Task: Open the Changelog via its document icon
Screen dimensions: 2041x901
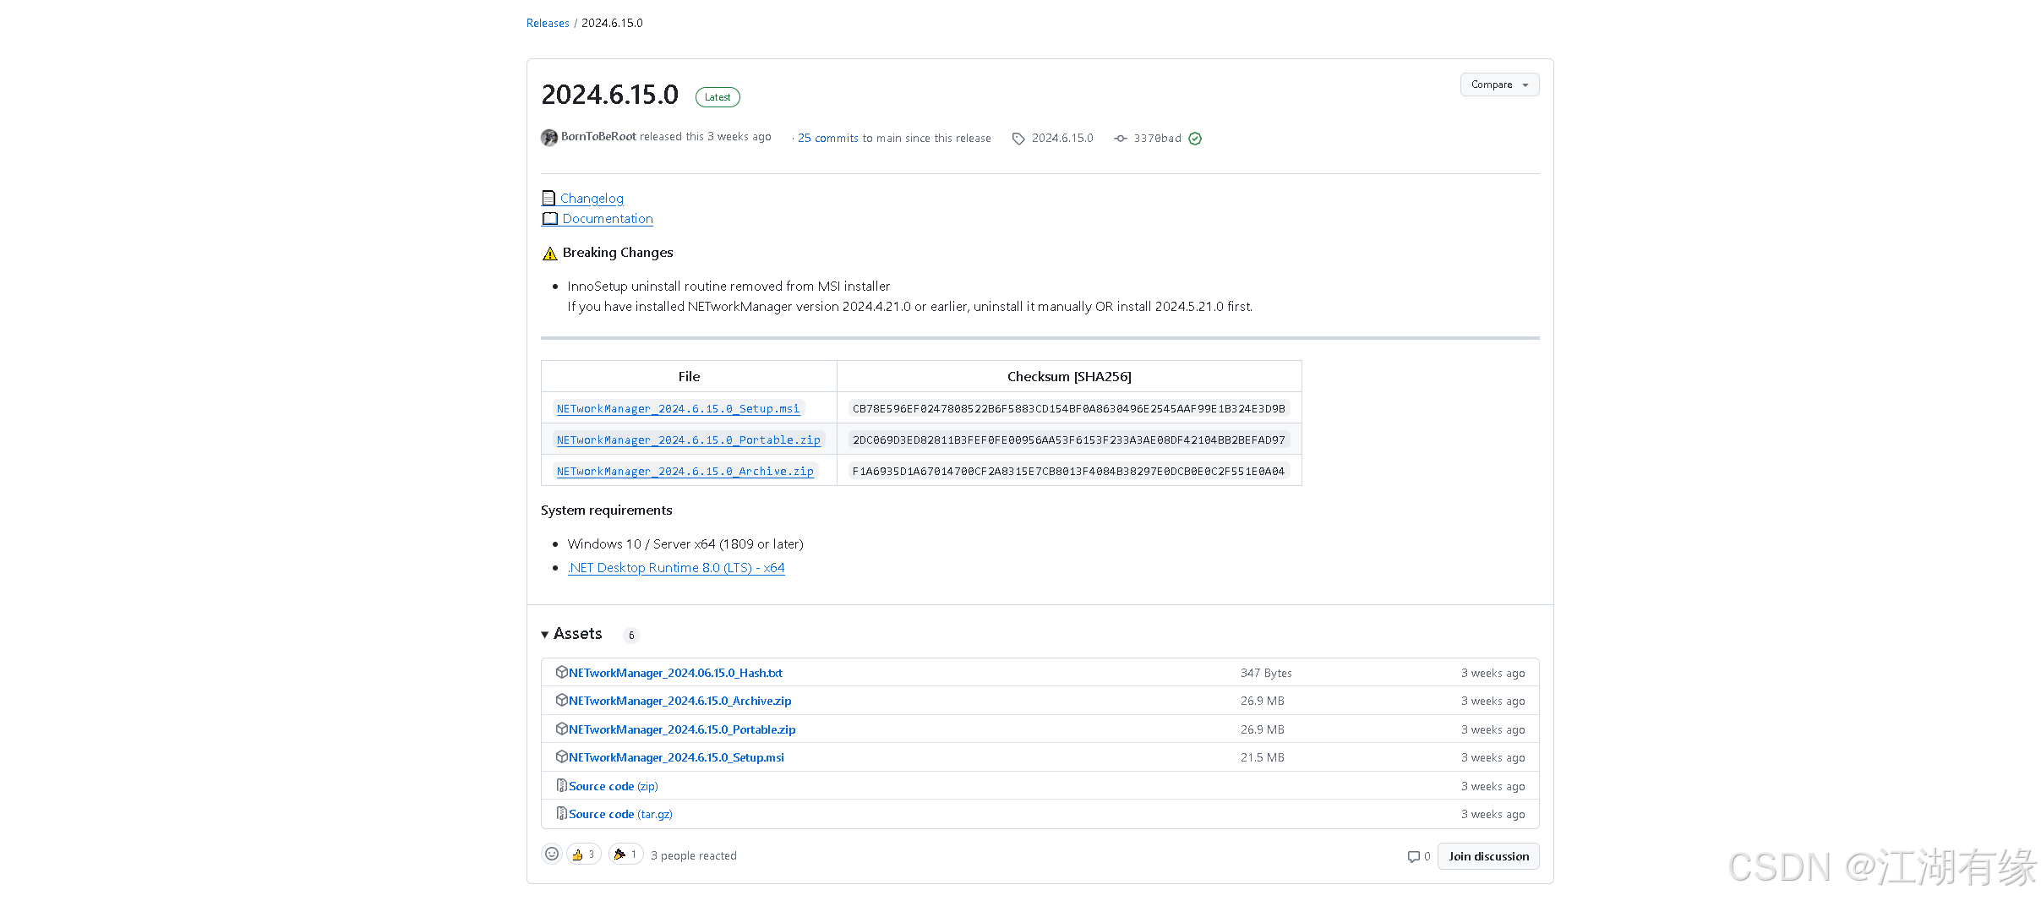Action: [x=550, y=198]
